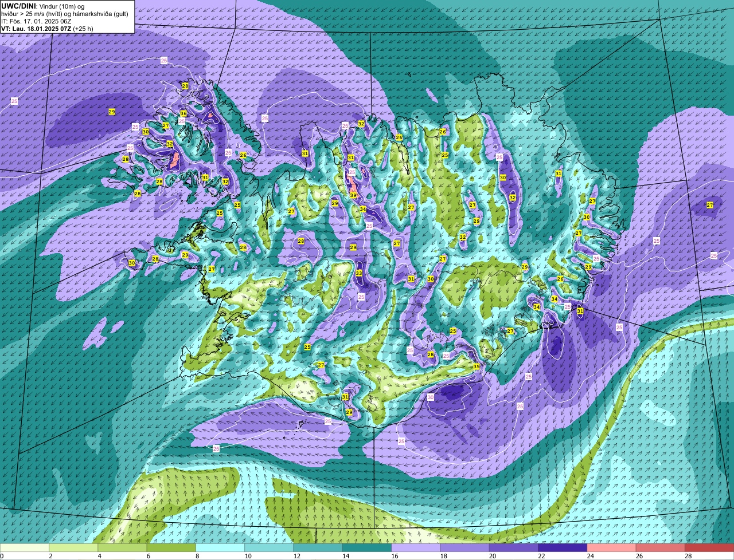Click the "0" tick label on the color scale
The width and height of the screenshot is (734, 560).
coord(2,555)
